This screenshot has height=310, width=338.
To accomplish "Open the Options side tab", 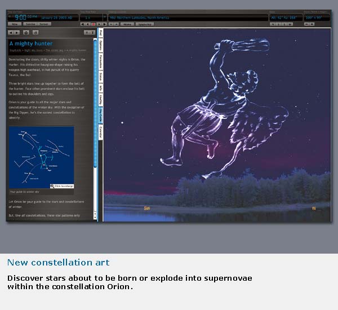I will click(x=100, y=46).
